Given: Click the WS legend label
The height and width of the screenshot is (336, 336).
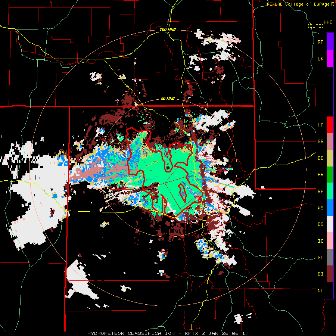Looking at the screenshot, I should (x=320, y=208).
